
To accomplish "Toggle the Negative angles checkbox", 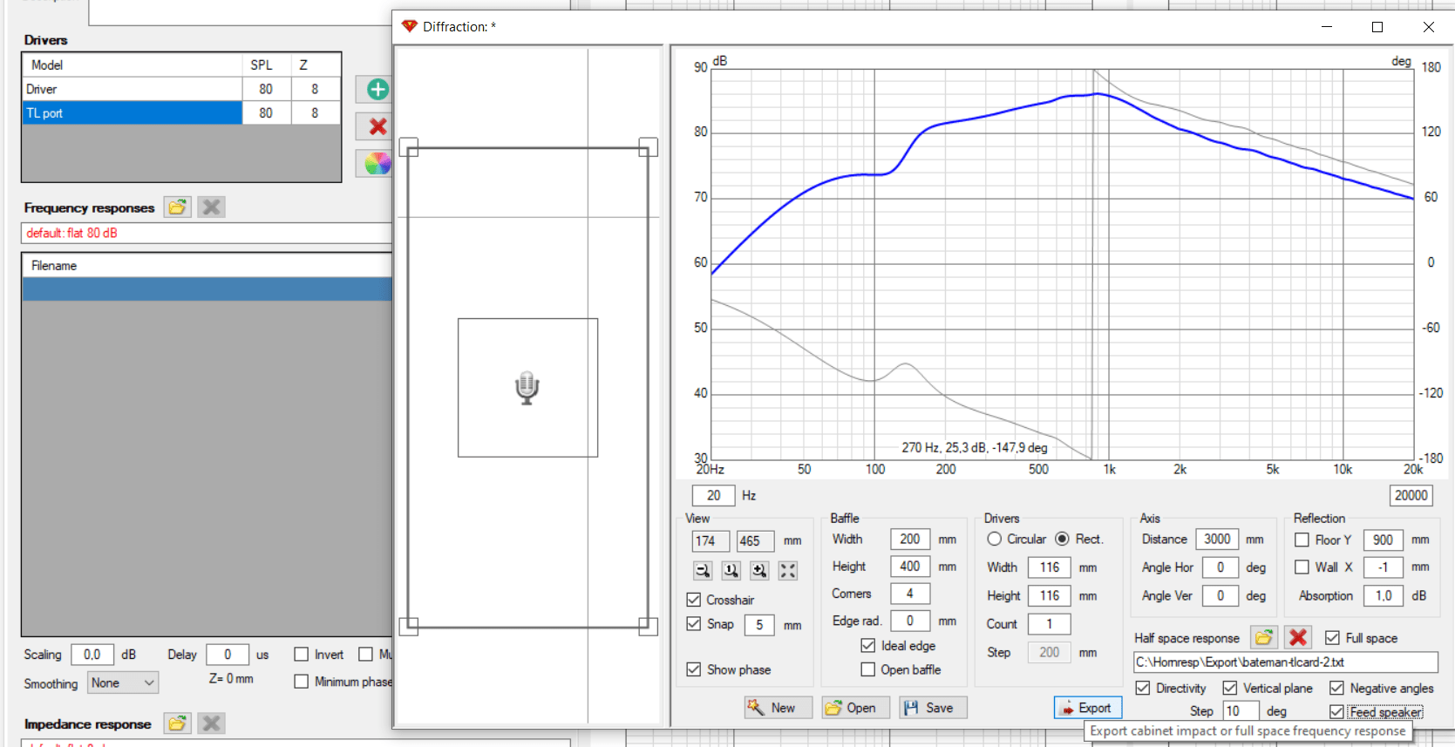I will (x=1336, y=688).
